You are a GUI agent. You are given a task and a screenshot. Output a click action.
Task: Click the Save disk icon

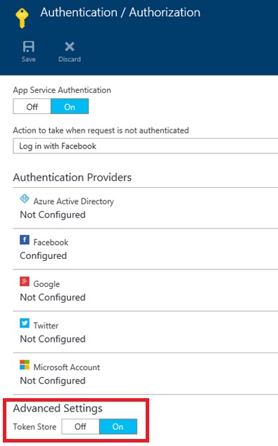[x=28, y=46]
